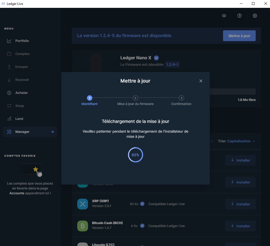Click the Acheter dollar coin icon
Viewport: 270px width, 246px height.
pyautogui.click(x=9, y=93)
